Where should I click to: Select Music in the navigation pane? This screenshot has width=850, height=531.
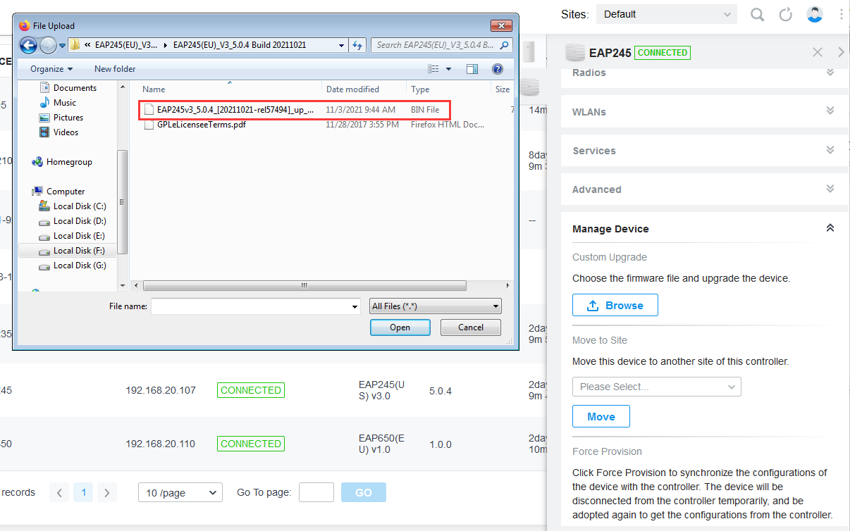58,103
